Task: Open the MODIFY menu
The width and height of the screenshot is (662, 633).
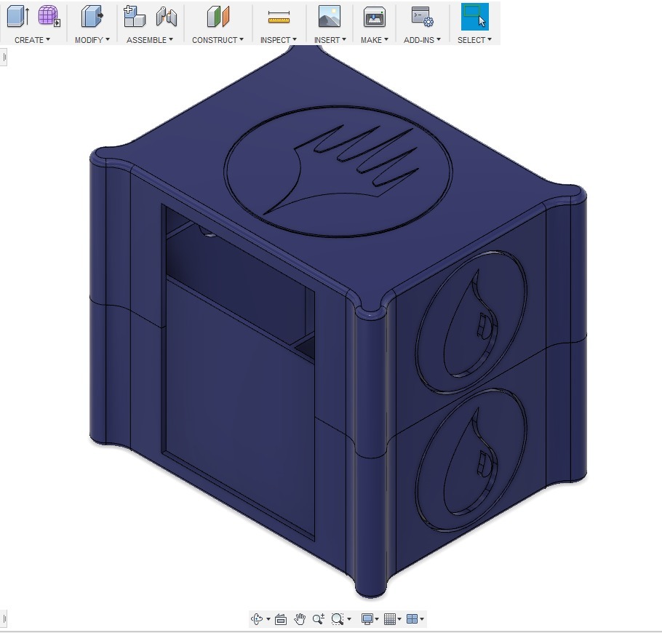Action: click(x=92, y=40)
